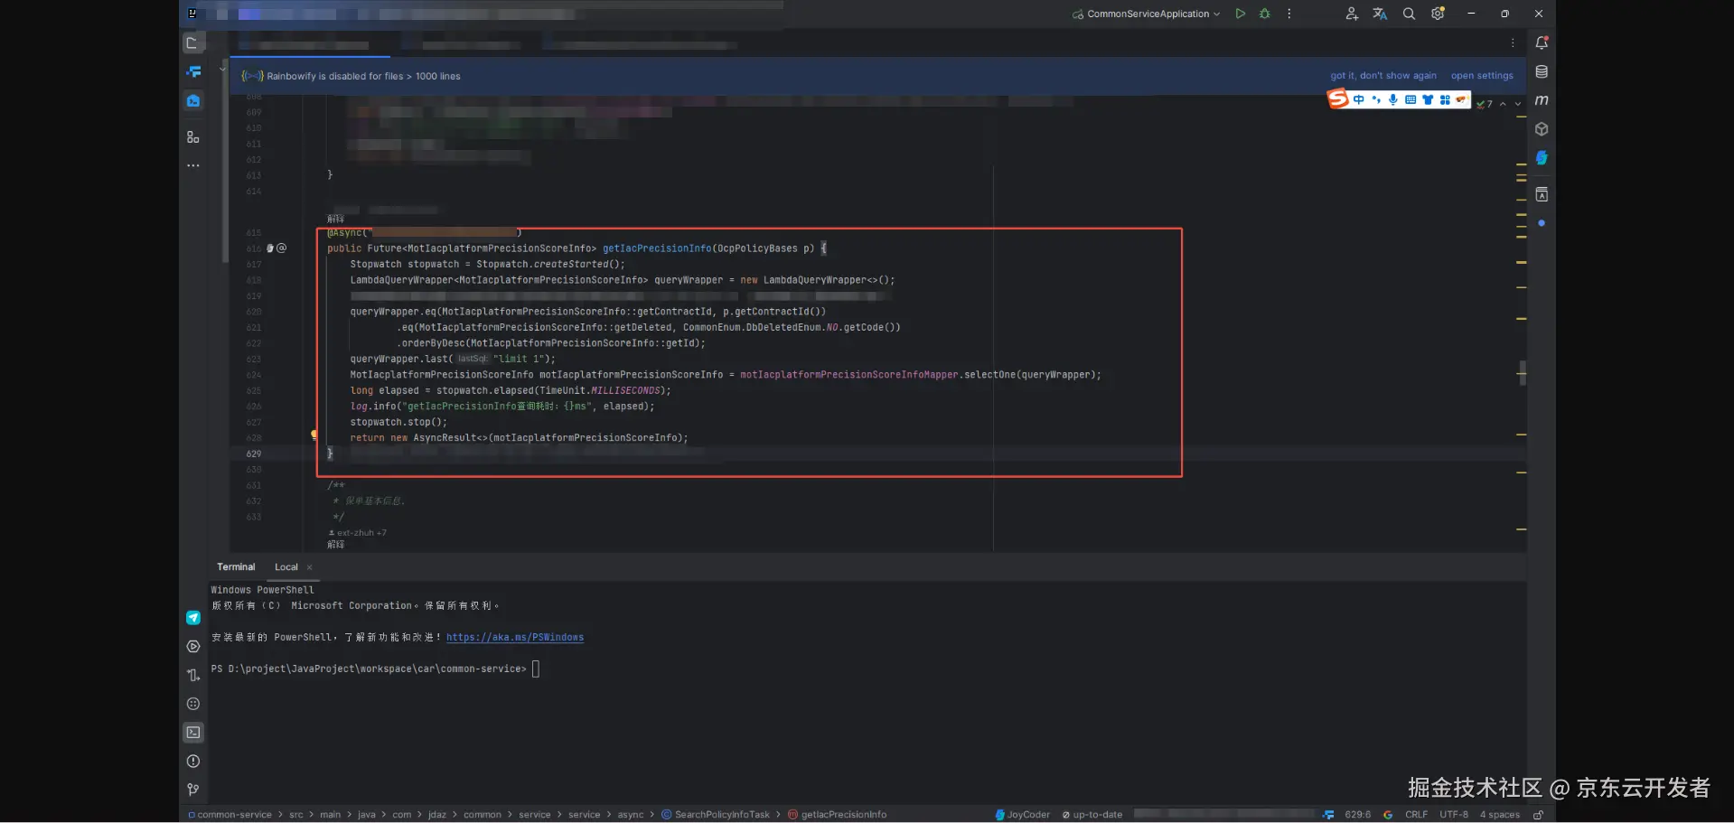Open the https://aka.ms/PSWindows link
The height and width of the screenshot is (823, 1734).
pyautogui.click(x=515, y=638)
